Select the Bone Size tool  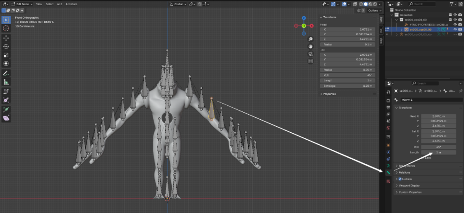(x=6, y=100)
